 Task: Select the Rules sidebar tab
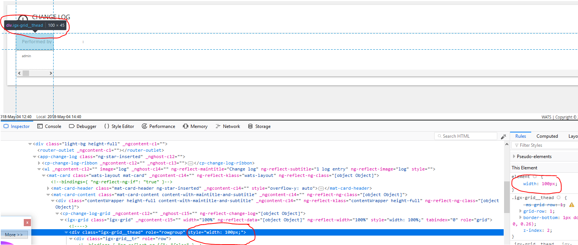click(521, 136)
